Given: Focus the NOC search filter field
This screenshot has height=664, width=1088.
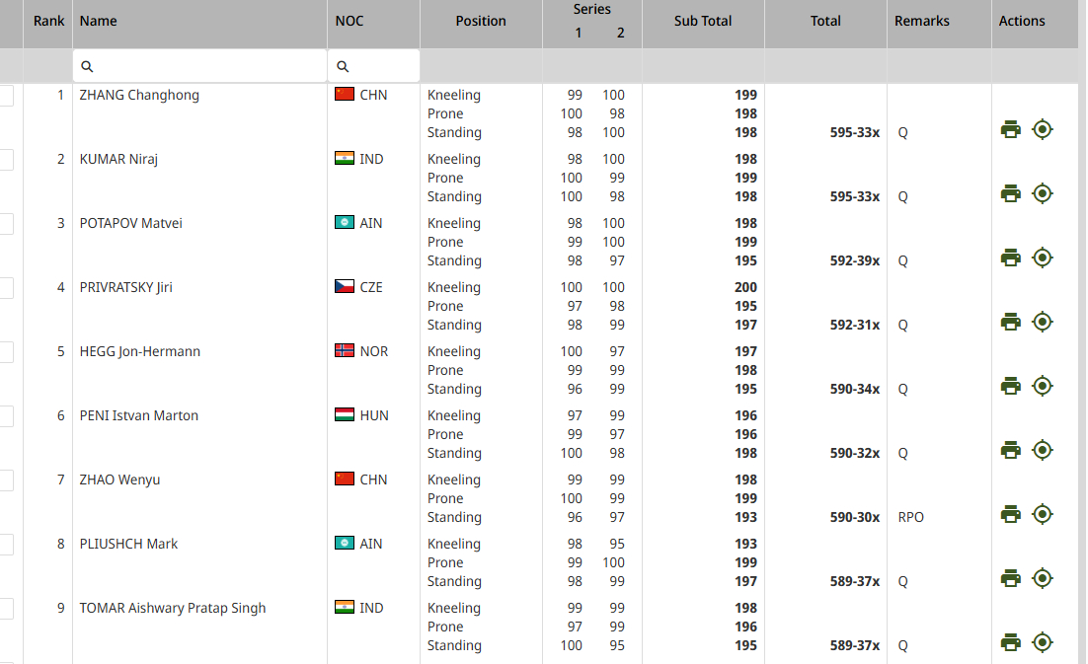Looking at the screenshot, I should click(373, 66).
